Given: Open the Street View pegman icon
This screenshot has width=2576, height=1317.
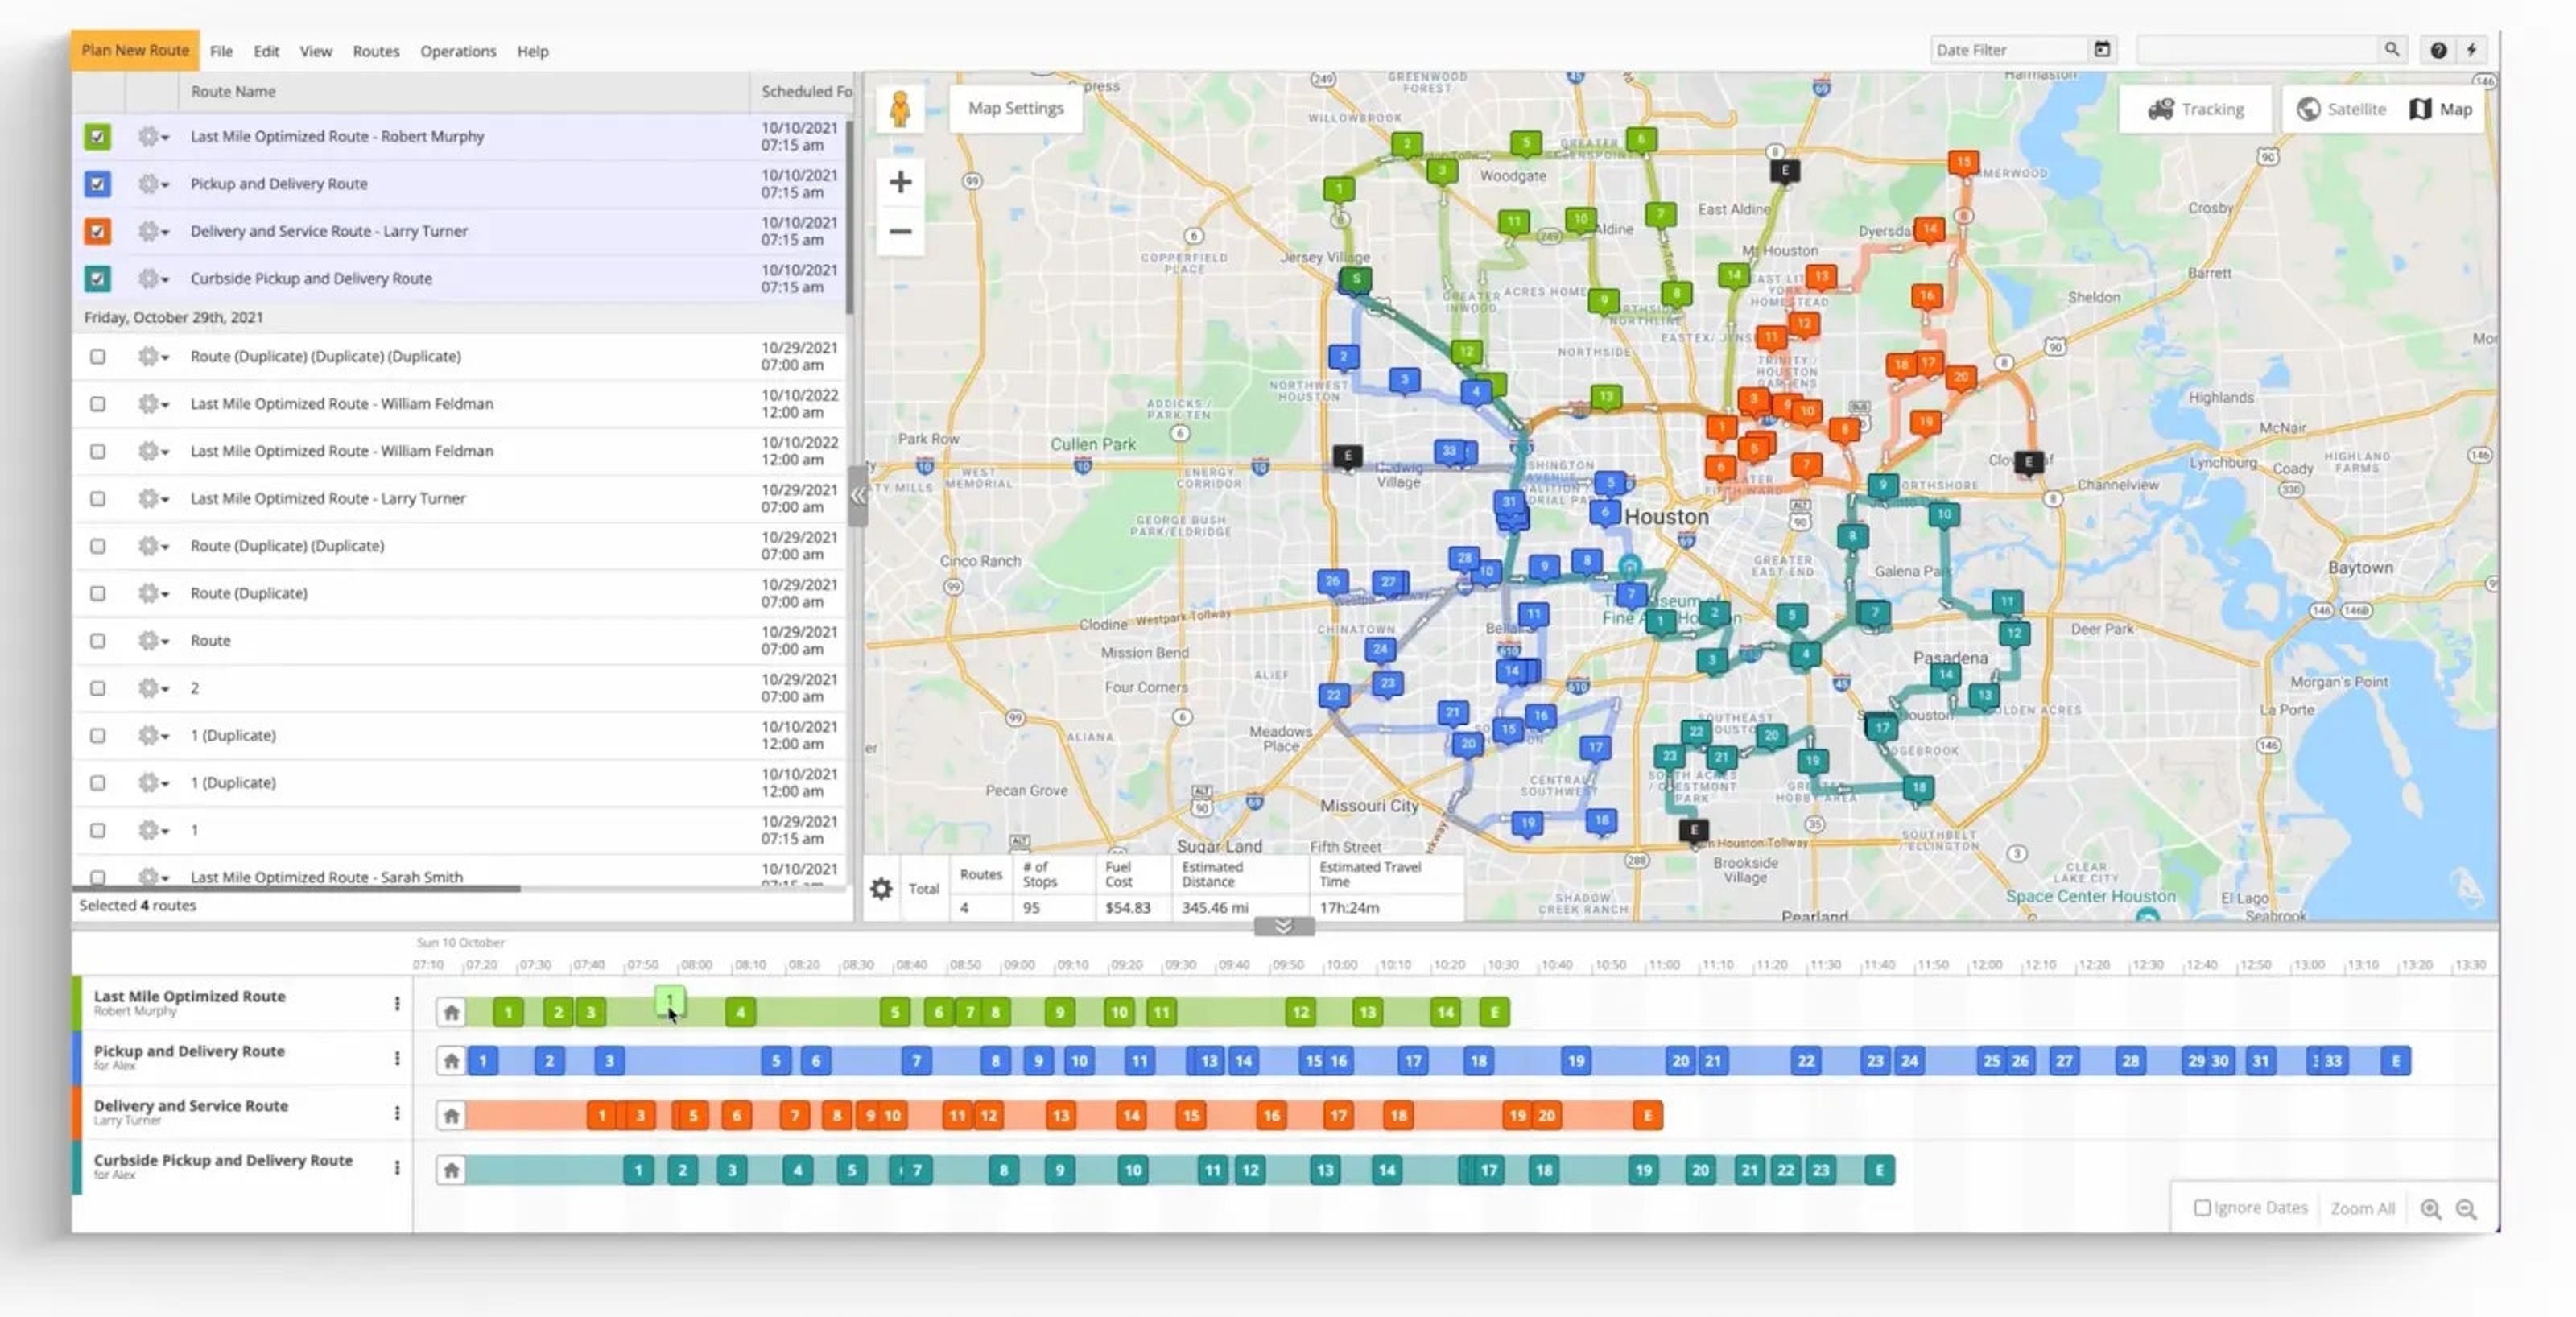Looking at the screenshot, I should tap(899, 109).
